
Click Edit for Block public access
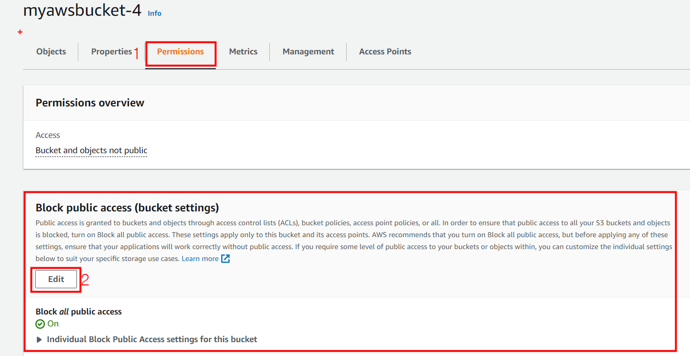[x=56, y=279]
